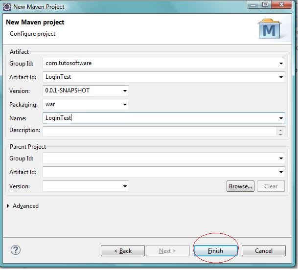The height and width of the screenshot is (270, 299).
Task: Click the Cancel button
Action: 264,251
